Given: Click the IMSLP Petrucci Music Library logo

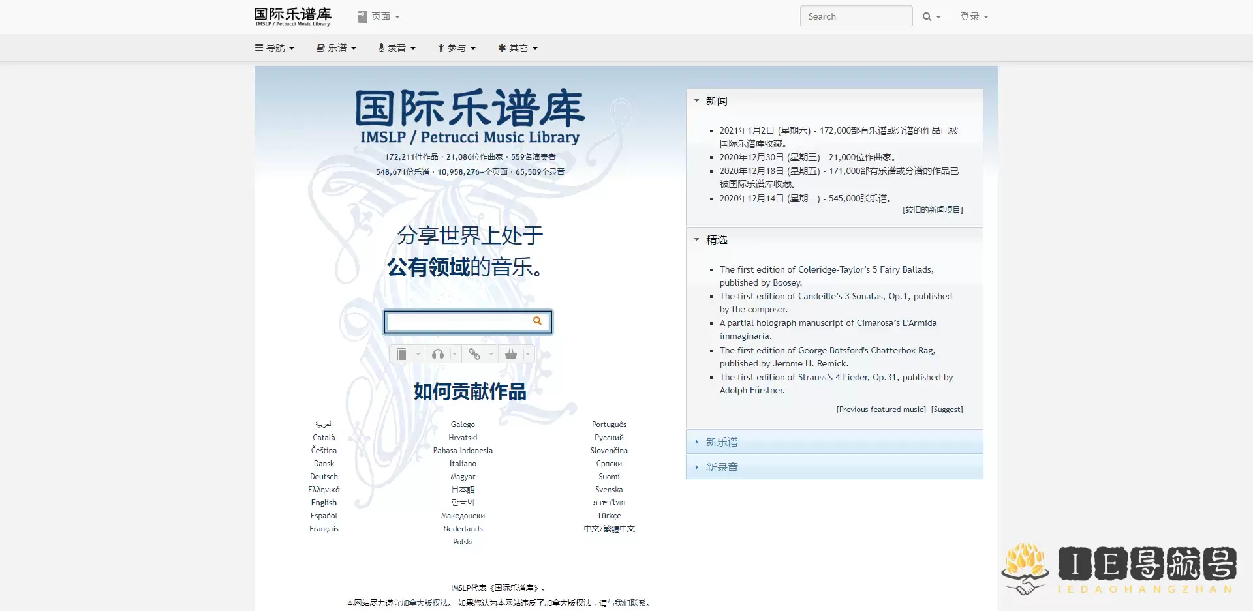Looking at the screenshot, I should (x=291, y=16).
